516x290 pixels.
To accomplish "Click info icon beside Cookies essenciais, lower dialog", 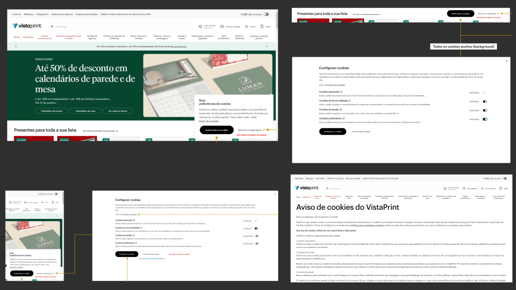I will (134, 220).
